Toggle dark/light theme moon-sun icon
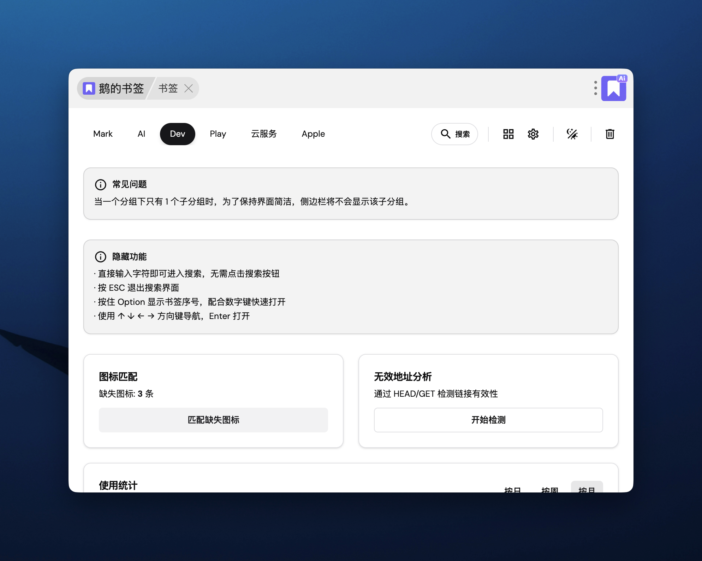This screenshot has width=702, height=561. 572,134
